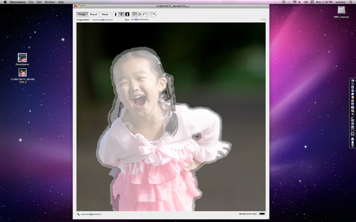Choose the rectangular marquee tool

(x=150, y=14)
